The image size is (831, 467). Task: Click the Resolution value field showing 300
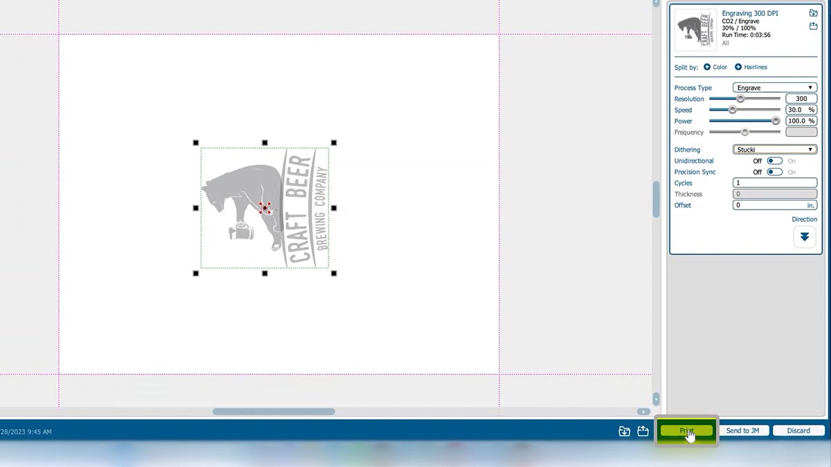click(x=801, y=98)
